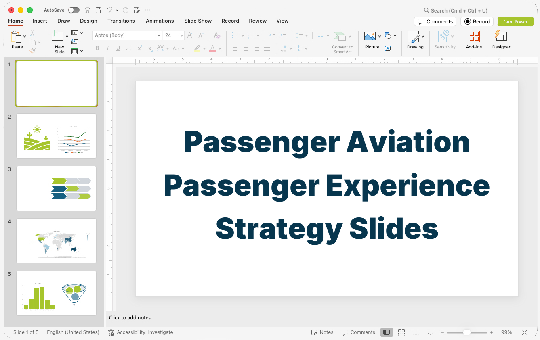Switch to Slide Sorter view icon
The width and height of the screenshot is (540, 340).
click(x=401, y=332)
